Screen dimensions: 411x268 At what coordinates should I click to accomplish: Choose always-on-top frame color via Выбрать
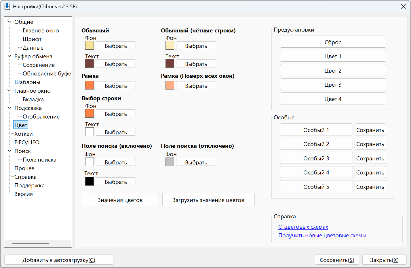pos(196,86)
